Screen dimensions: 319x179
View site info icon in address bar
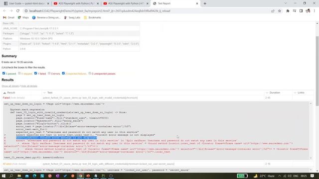tap(26, 11)
